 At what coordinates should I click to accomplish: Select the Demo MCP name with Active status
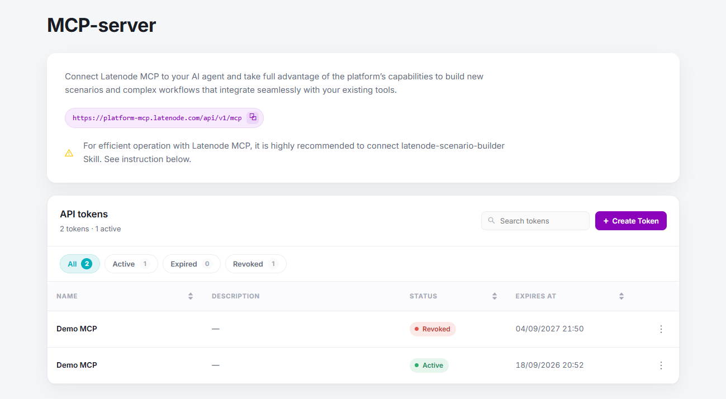tap(77, 365)
